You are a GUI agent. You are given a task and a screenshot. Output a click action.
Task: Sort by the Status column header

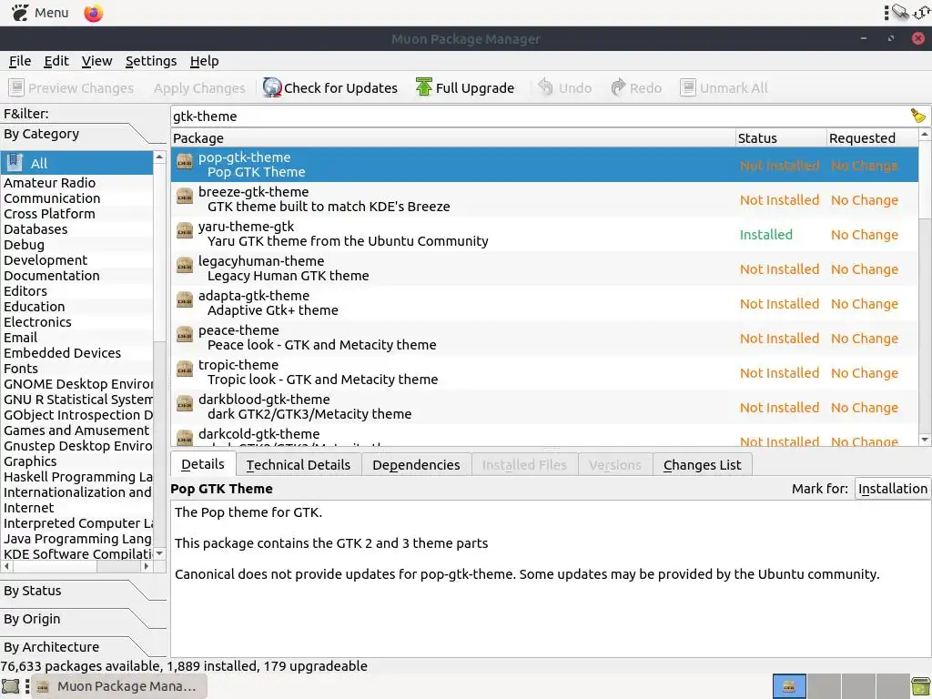tap(781, 138)
